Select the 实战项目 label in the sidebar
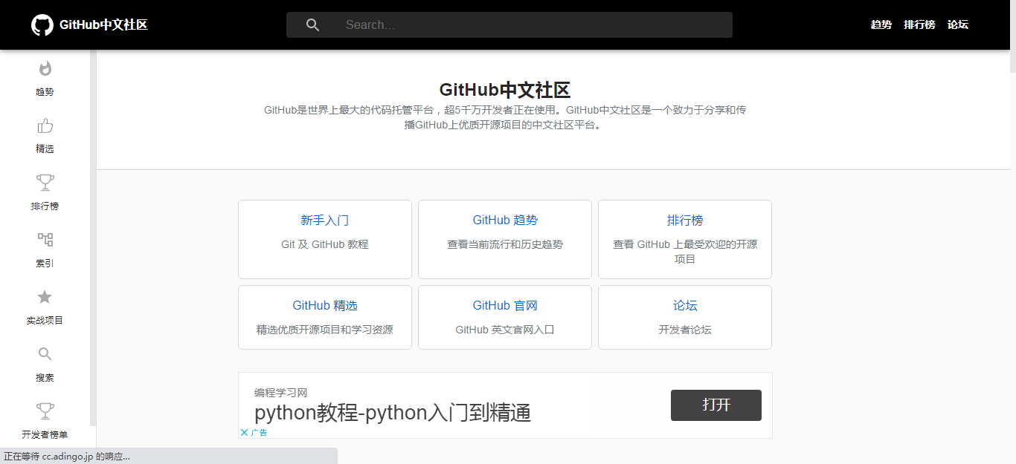 coord(45,321)
